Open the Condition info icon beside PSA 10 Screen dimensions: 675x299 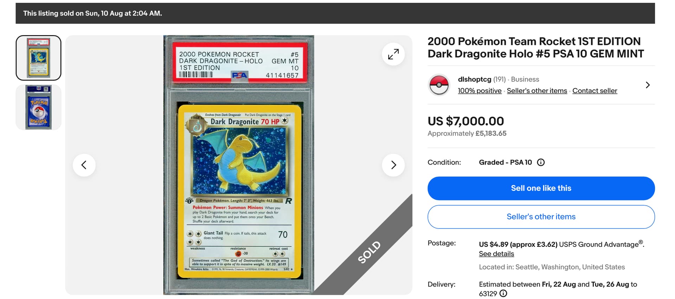point(541,162)
